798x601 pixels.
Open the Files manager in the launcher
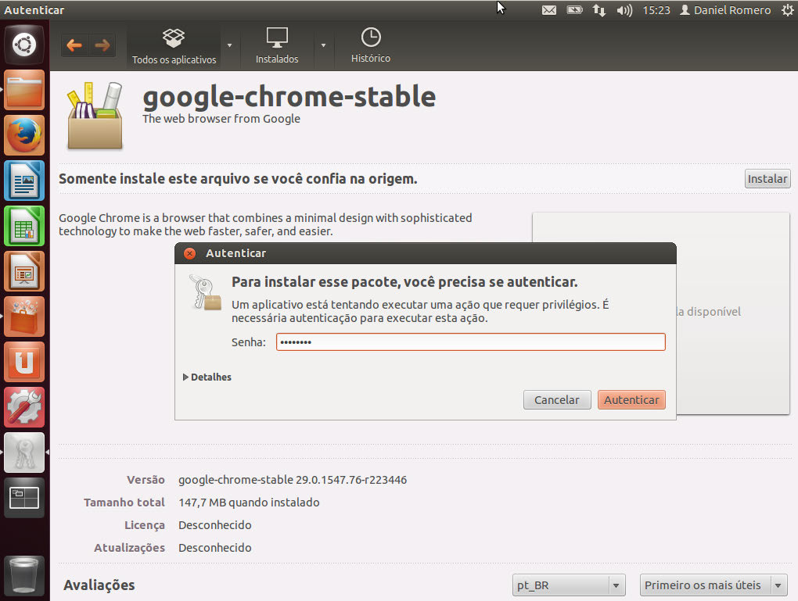[24, 90]
